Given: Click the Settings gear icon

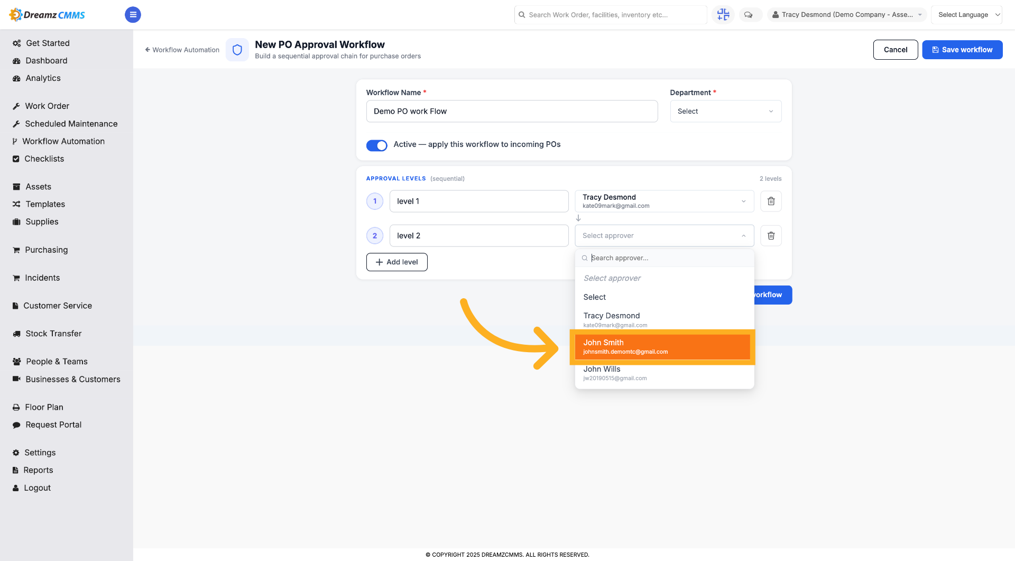Looking at the screenshot, I should 16,453.
